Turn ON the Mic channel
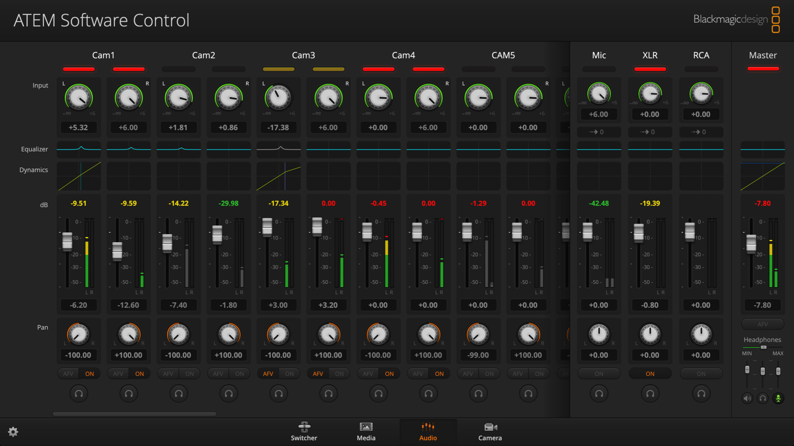 pos(599,373)
